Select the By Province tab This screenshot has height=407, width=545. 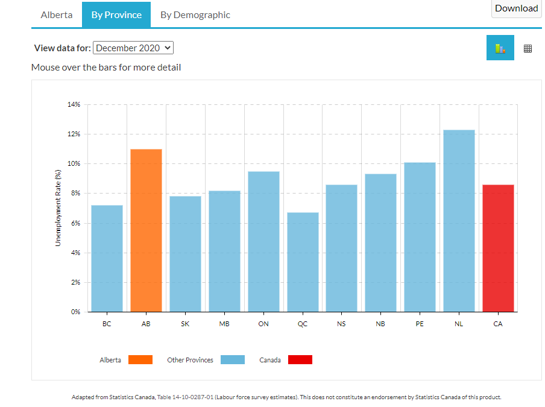click(116, 15)
